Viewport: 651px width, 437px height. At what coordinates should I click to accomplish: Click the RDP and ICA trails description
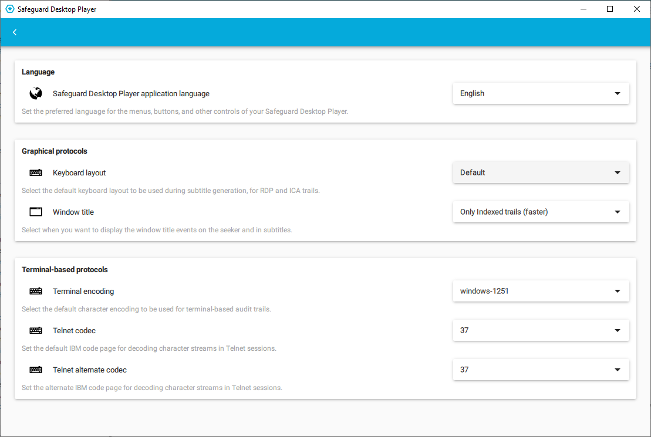pyautogui.click(x=171, y=191)
